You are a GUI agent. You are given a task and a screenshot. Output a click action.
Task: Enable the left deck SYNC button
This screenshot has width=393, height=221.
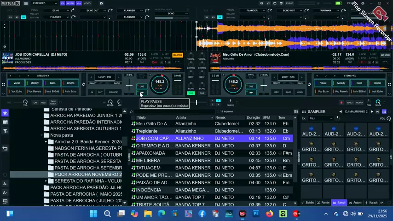point(178,61)
